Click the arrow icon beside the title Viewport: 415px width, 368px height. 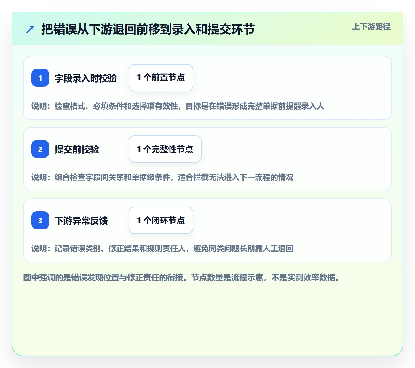coord(30,29)
